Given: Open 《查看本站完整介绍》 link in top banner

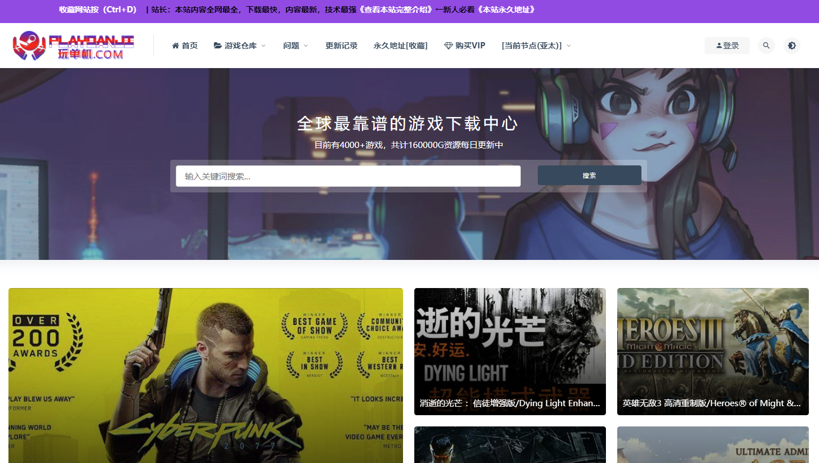Looking at the screenshot, I should tap(397, 10).
